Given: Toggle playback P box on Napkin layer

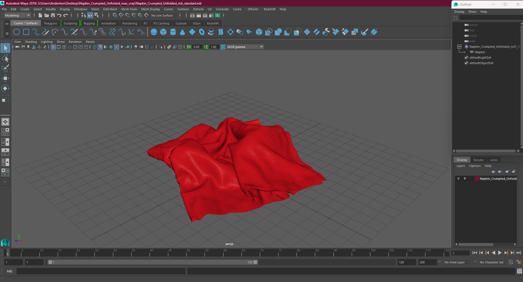Looking at the screenshot, I should point(465,179).
